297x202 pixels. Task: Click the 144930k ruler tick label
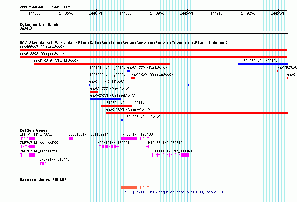[278, 13]
